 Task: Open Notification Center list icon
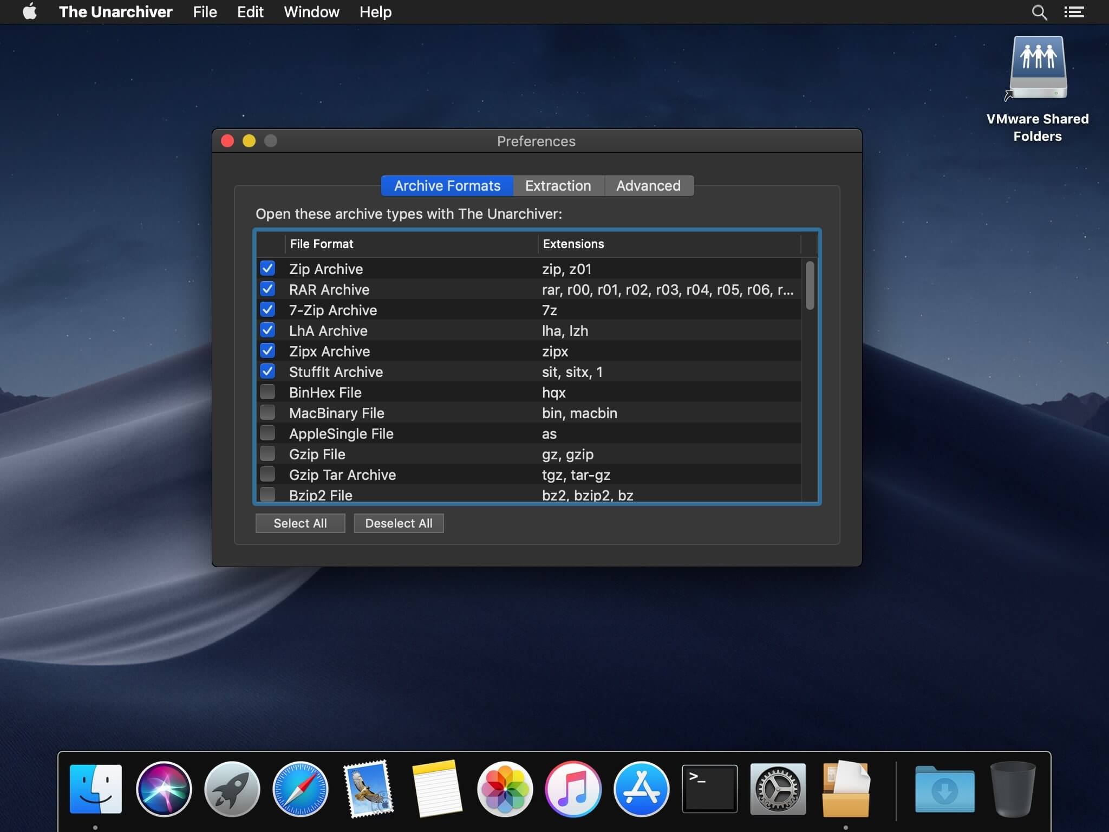[1074, 12]
